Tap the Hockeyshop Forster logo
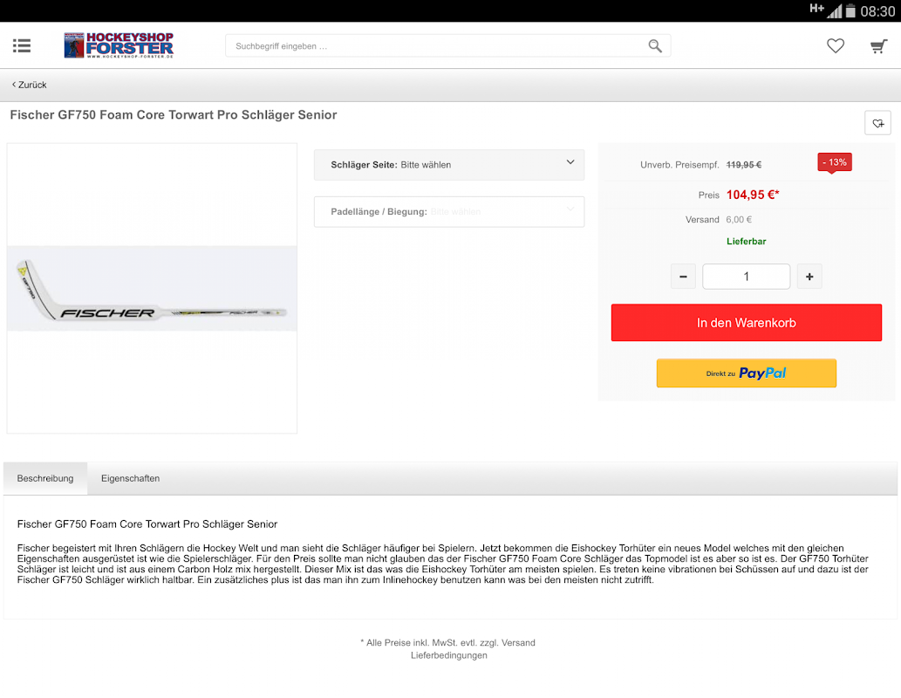 [119, 44]
